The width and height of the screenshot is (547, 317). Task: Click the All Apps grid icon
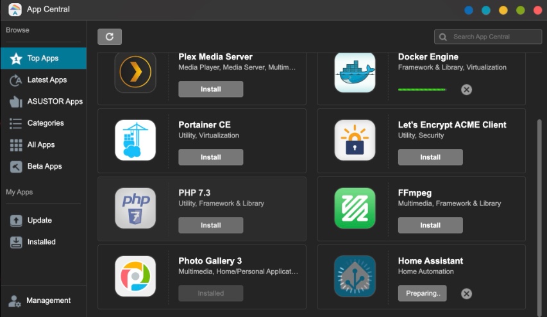click(x=16, y=145)
